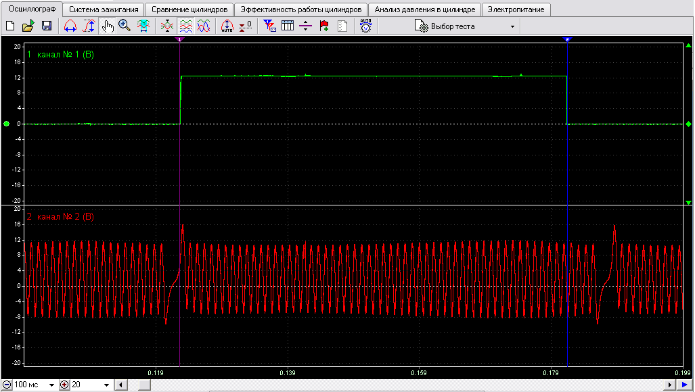Select the Эффективность работы цилиндров tab
Viewport: 695px width, 392px height.
point(301,9)
